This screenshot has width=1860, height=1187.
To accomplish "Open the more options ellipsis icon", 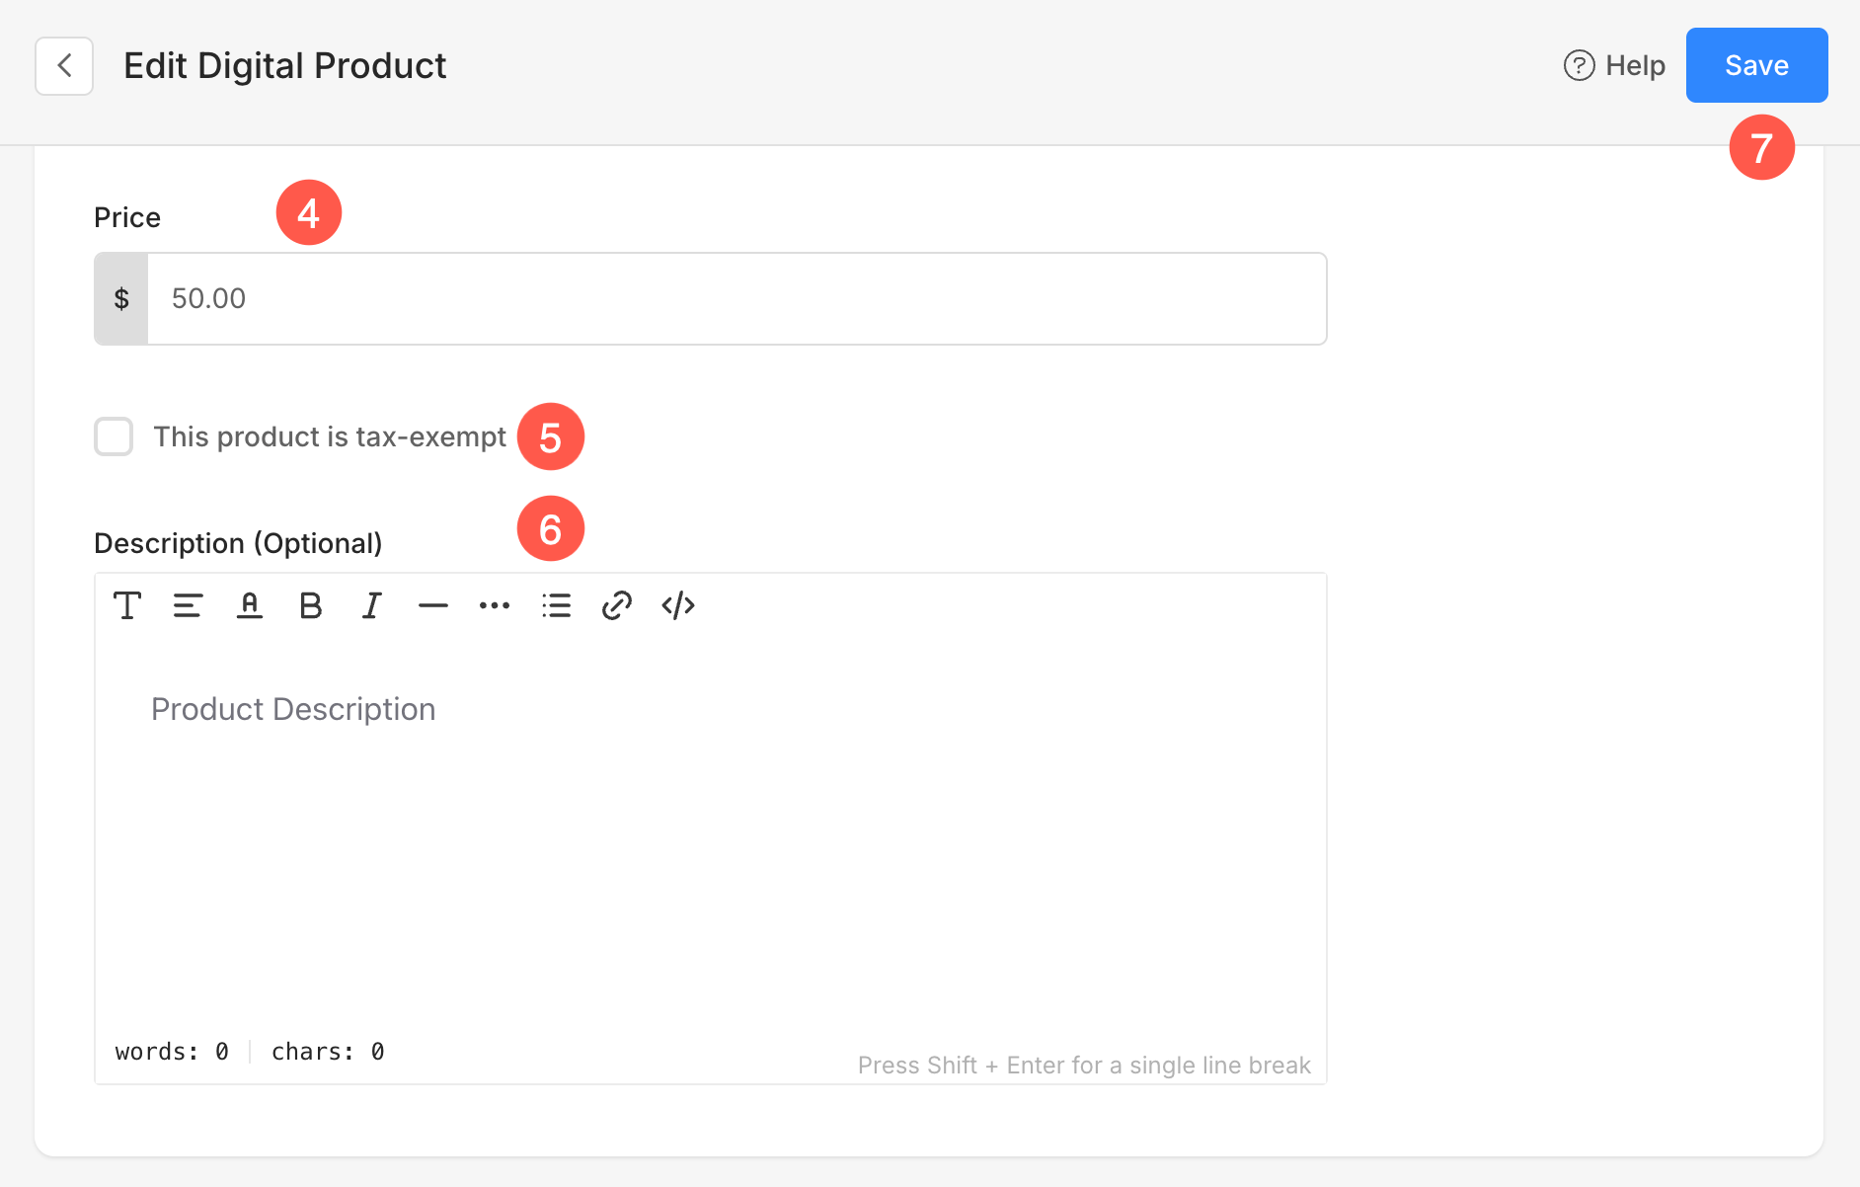I will (x=495, y=605).
